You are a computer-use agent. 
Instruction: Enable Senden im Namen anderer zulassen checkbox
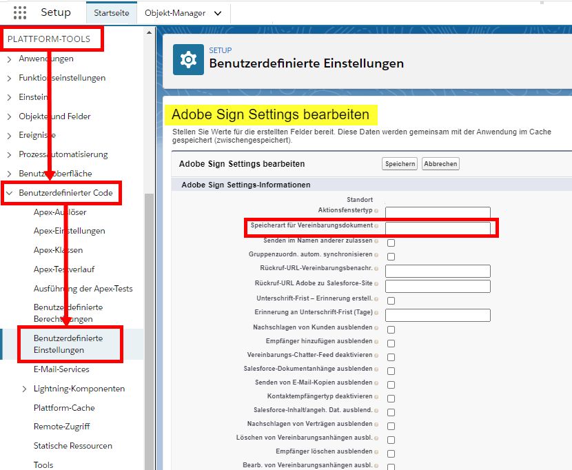(391, 243)
